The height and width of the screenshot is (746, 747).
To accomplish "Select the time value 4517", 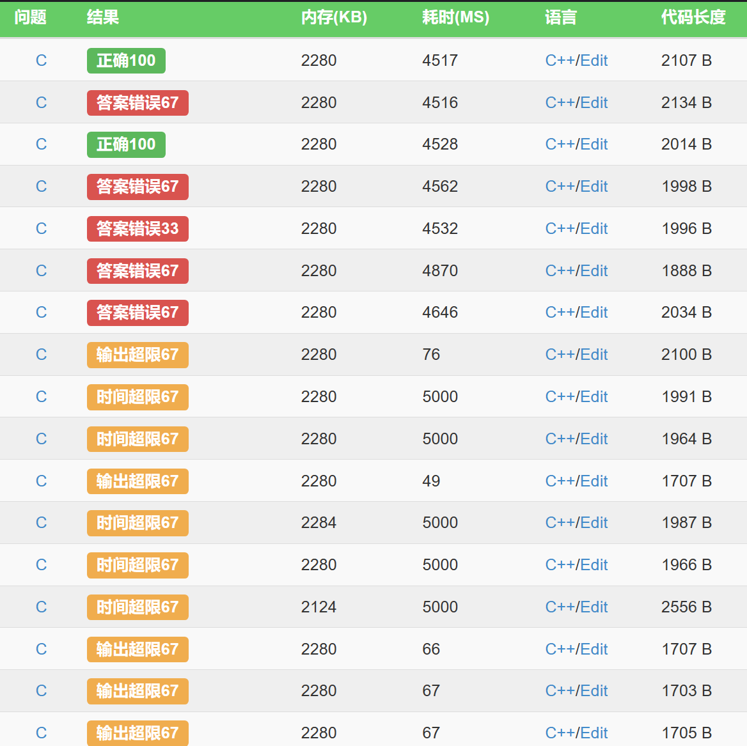I will click(x=440, y=61).
